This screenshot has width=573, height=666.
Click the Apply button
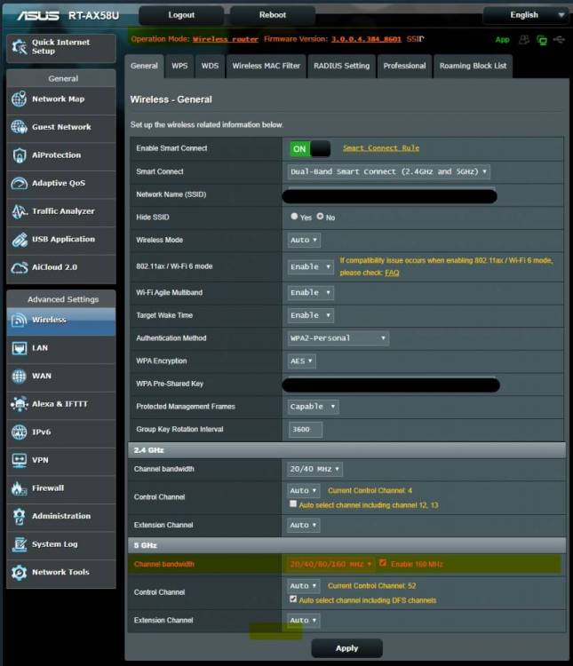click(x=346, y=648)
